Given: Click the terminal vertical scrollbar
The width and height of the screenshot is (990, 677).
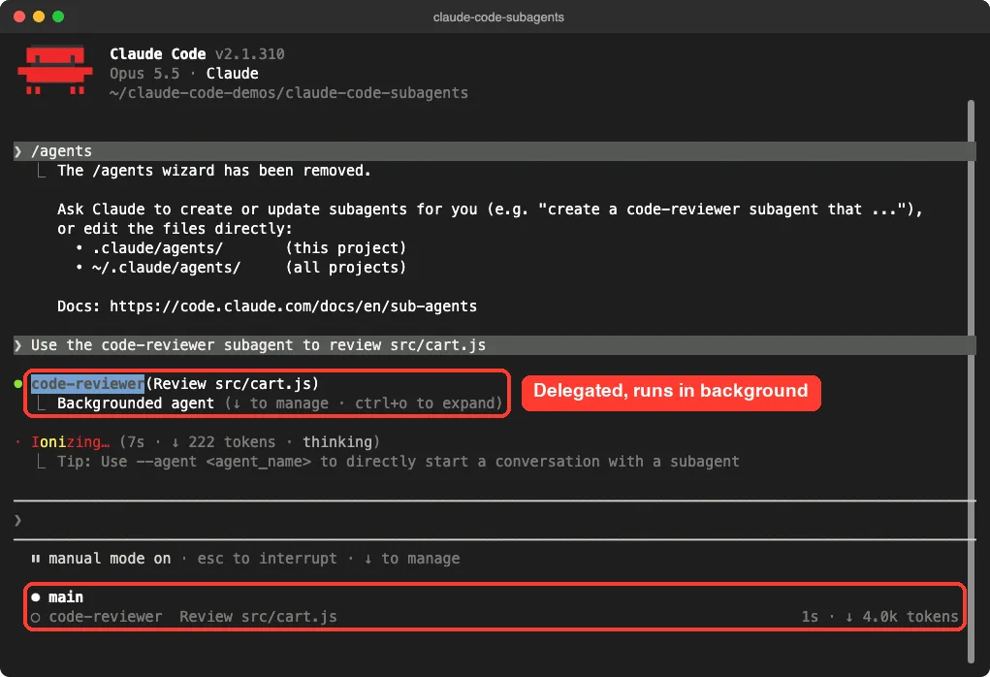Looking at the screenshot, I should point(971,381).
